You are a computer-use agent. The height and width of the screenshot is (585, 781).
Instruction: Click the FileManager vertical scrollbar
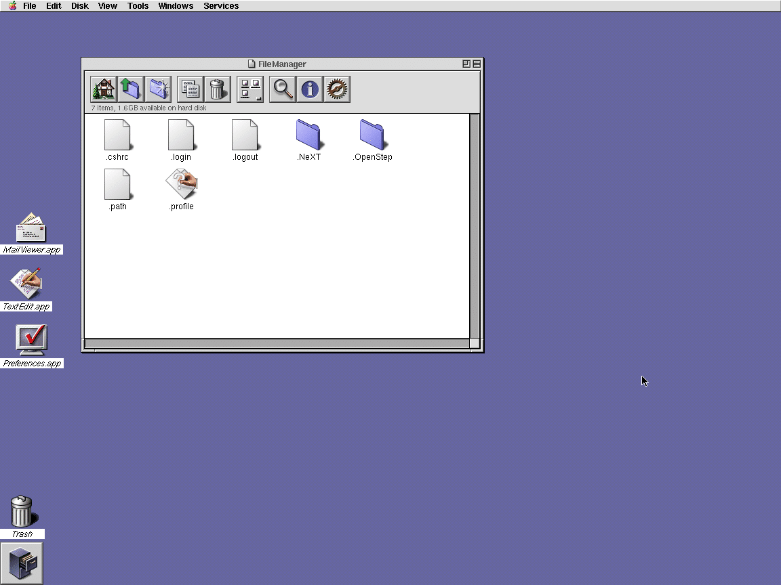475,226
